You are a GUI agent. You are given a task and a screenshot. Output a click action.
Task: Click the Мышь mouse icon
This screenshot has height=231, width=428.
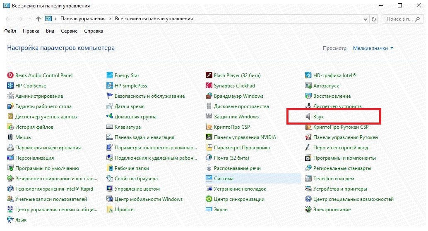pyautogui.click(x=10, y=137)
